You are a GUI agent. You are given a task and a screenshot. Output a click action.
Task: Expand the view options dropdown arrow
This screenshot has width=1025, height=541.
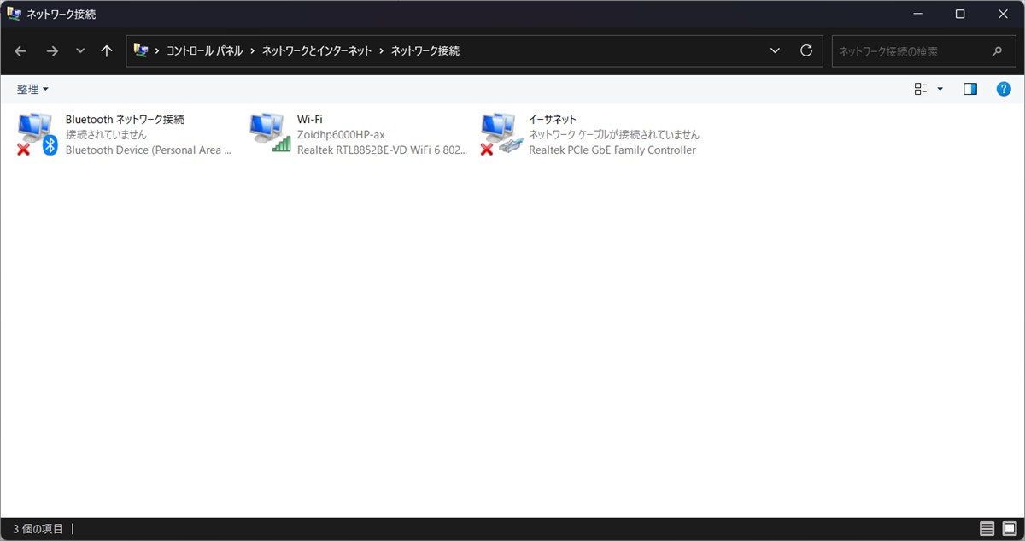point(940,89)
